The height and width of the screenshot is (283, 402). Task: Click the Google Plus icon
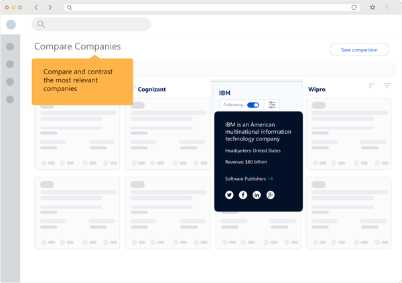[271, 195]
